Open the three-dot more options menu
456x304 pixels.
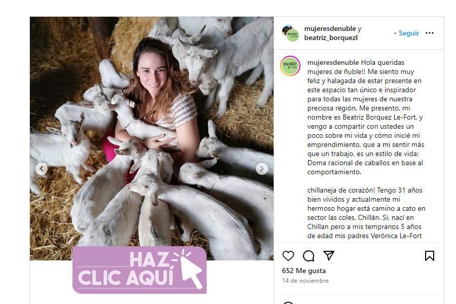pos(430,33)
